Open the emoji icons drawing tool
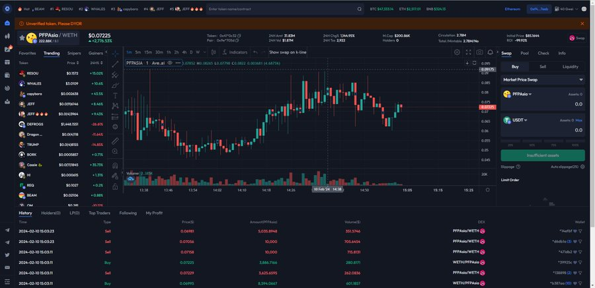 pyautogui.click(x=115, y=127)
